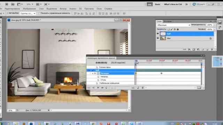Screen dimensions: 223x125
Task: Toggle Показать управляющие элементы checkbox
Action: coord(39,13)
